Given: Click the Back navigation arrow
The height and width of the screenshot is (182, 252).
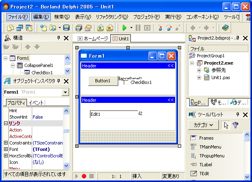Looking at the screenshot, I should tap(193, 28).
